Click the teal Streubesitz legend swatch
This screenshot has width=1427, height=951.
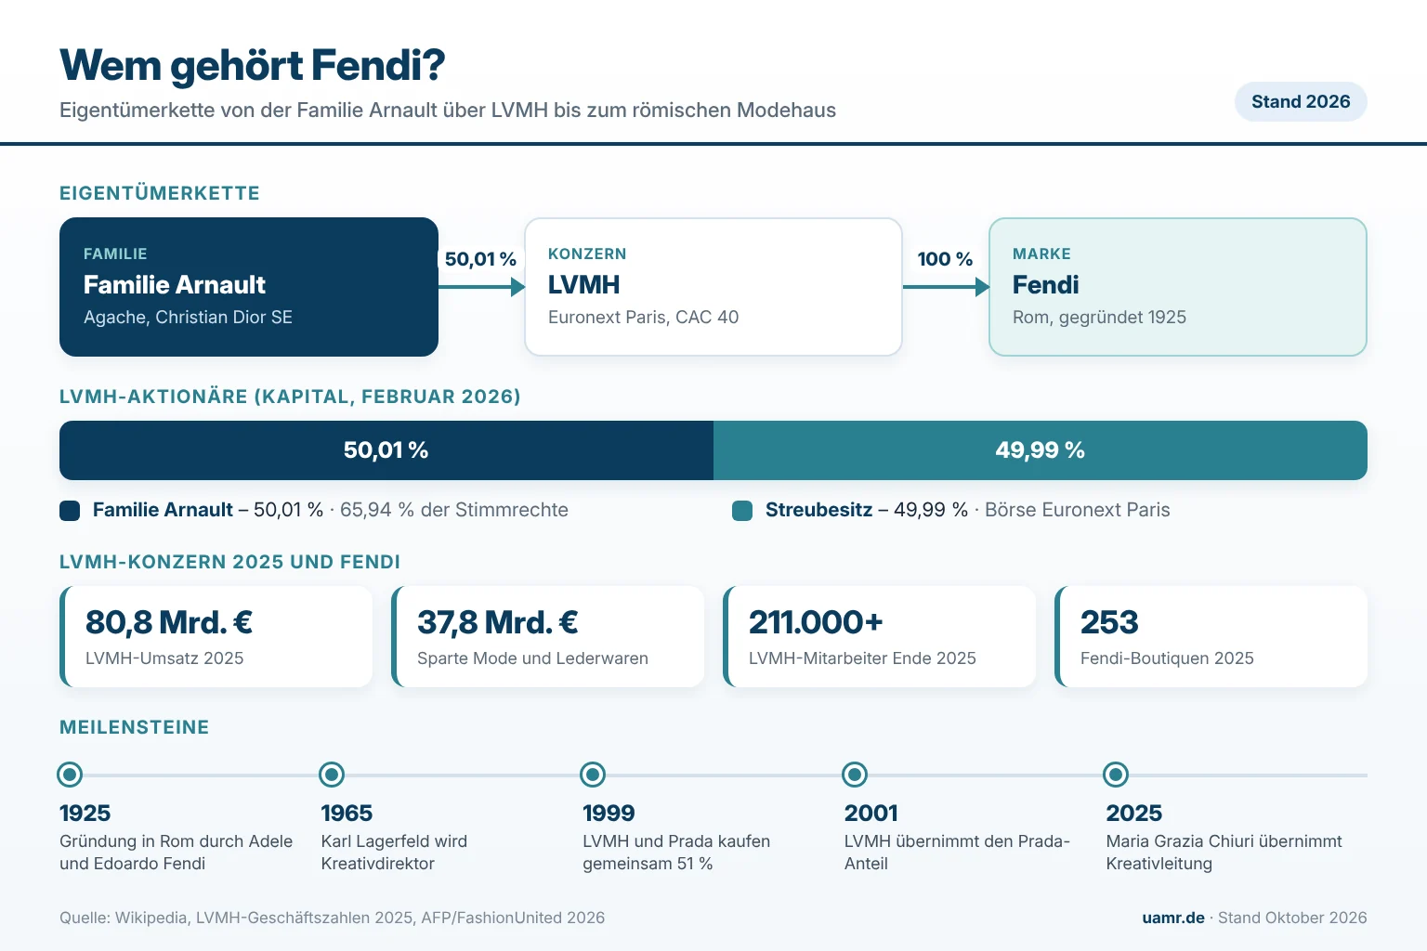(742, 511)
